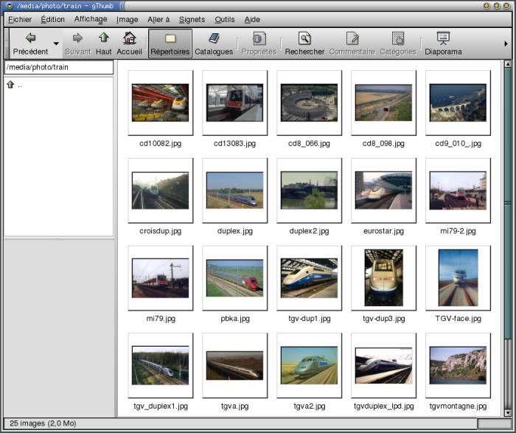Viewport: 516px width, 433px height.
Task: Open the Fichier menu
Action: click(x=20, y=19)
